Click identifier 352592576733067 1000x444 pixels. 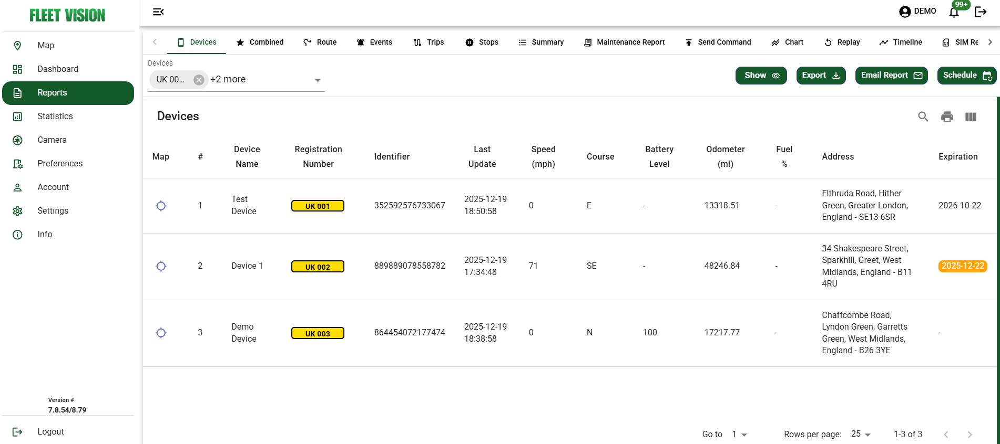410,206
